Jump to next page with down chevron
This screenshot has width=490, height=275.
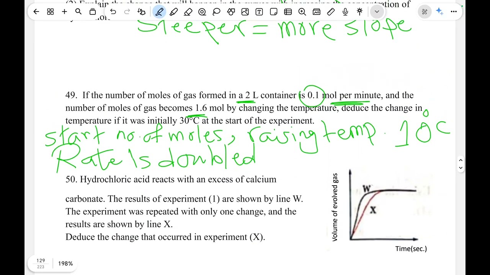461,168
